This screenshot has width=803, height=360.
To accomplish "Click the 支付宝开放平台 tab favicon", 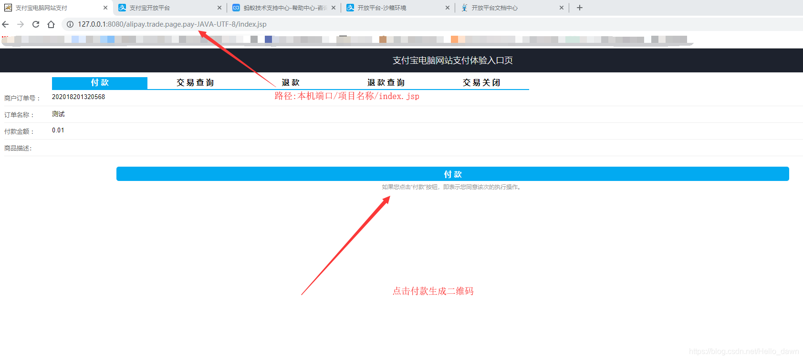I will 122,8.
